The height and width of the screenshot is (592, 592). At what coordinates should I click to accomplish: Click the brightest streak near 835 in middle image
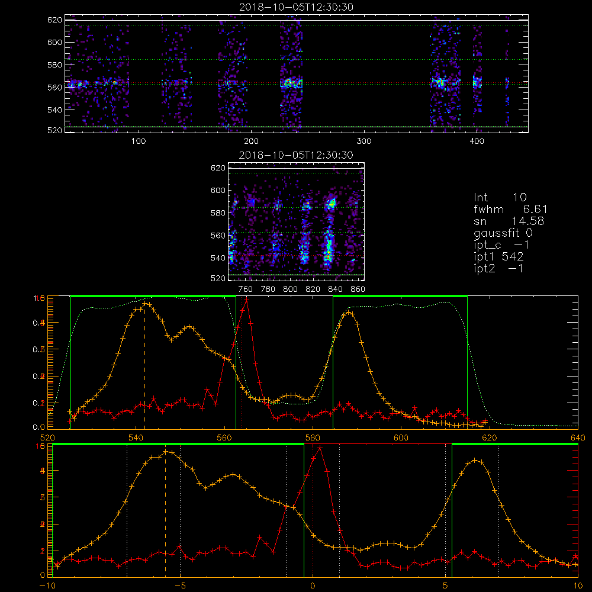point(329,246)
